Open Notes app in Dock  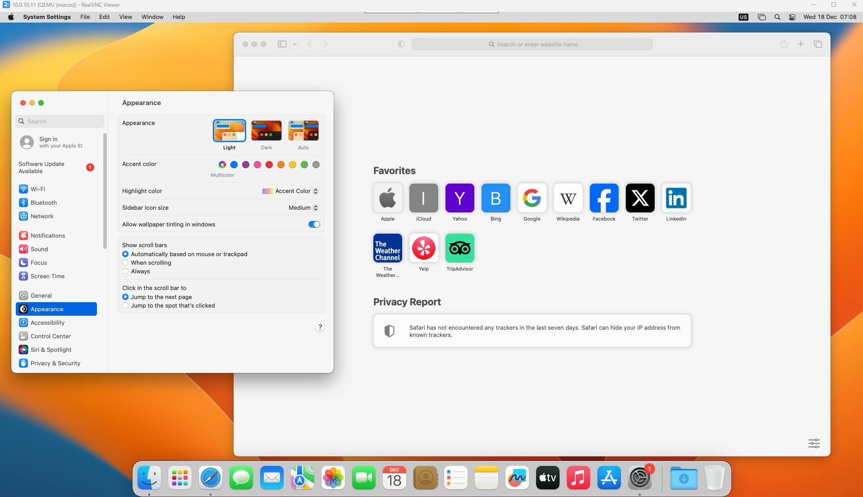(487, 478)
